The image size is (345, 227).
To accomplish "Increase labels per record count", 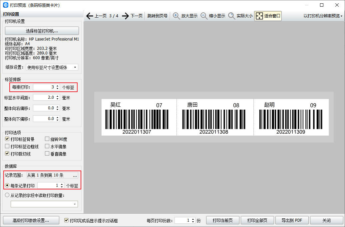I will 62,184.
